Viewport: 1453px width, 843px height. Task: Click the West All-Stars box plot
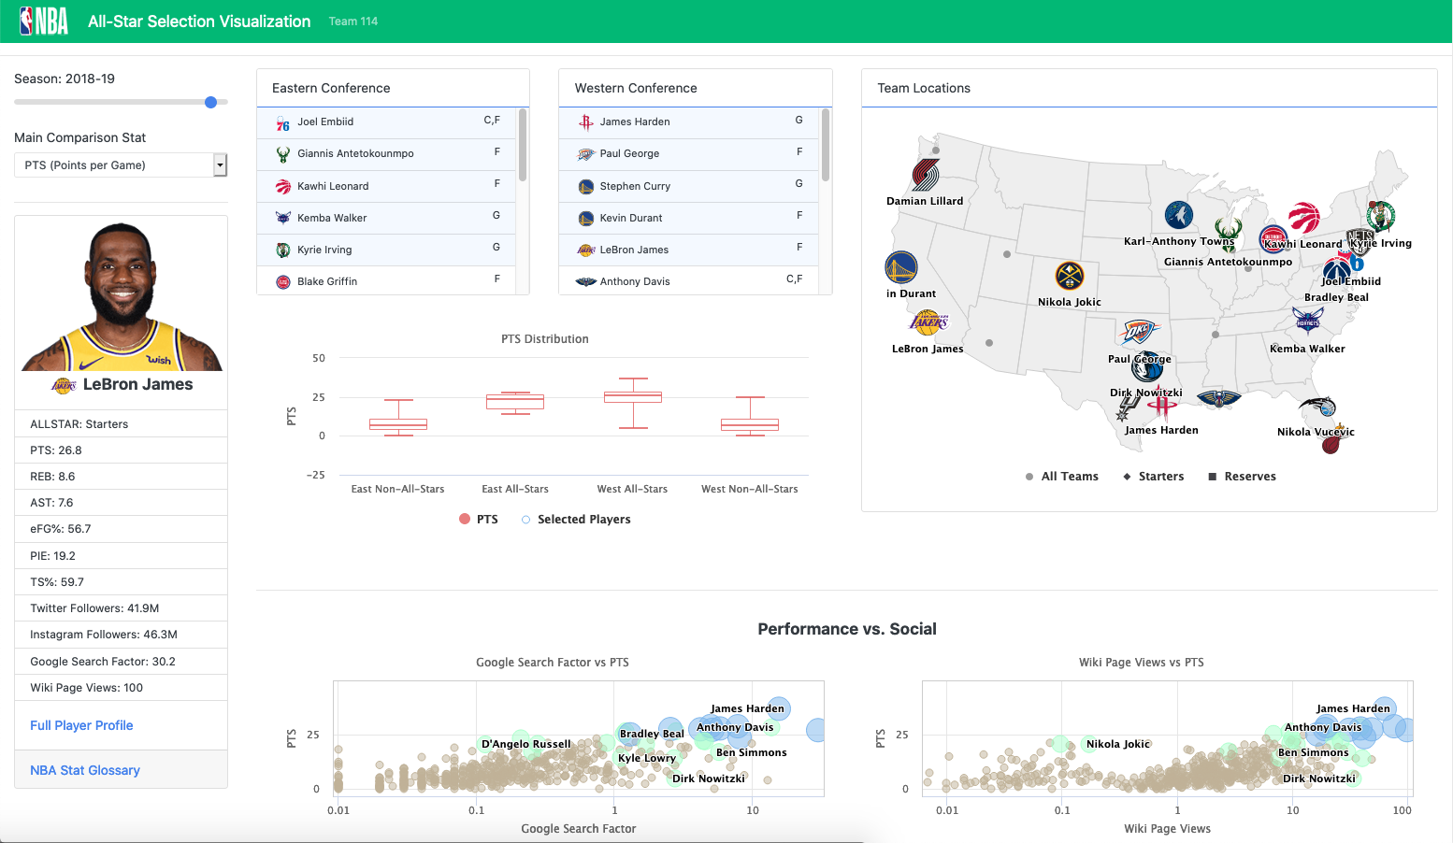pyautogui.click(x=633, y=403)
